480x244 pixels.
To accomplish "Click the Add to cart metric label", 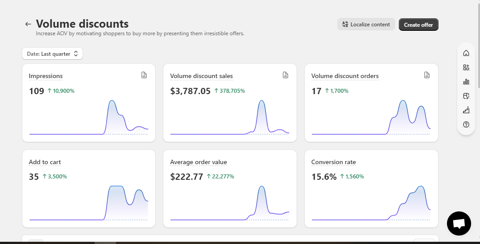I will pyautogui.click(x=45, y=162).
